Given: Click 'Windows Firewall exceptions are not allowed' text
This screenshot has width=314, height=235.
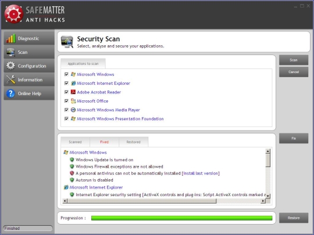Looking at the screenshot, I should (x=119, y=167).
